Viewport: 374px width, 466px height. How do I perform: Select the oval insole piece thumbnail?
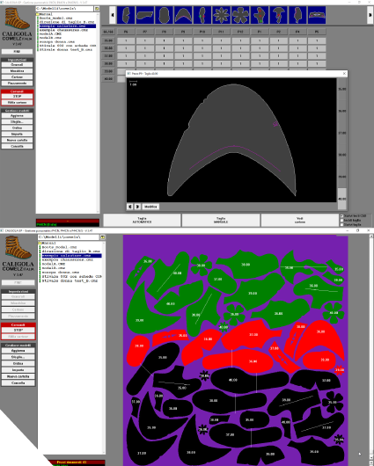point(164,15)
